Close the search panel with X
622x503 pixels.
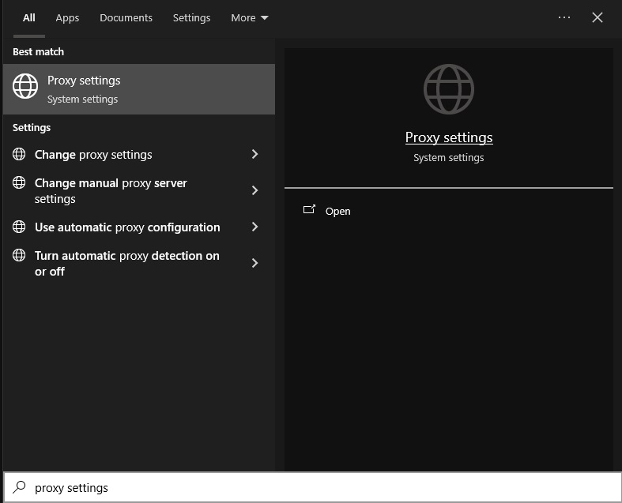[x=597, y=17]
